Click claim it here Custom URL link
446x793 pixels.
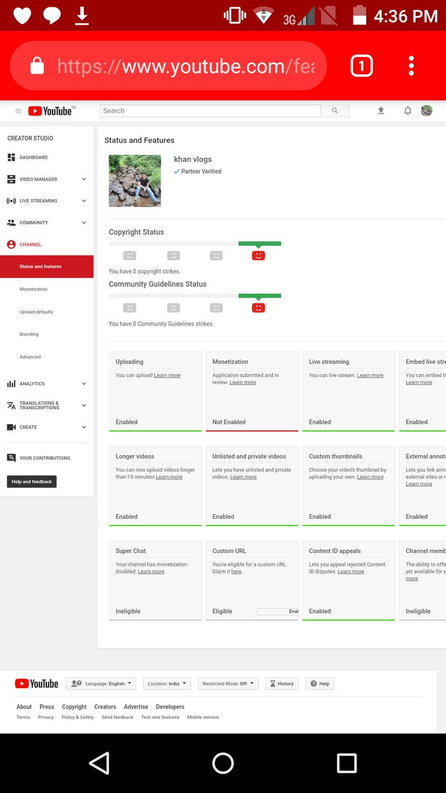237,572
